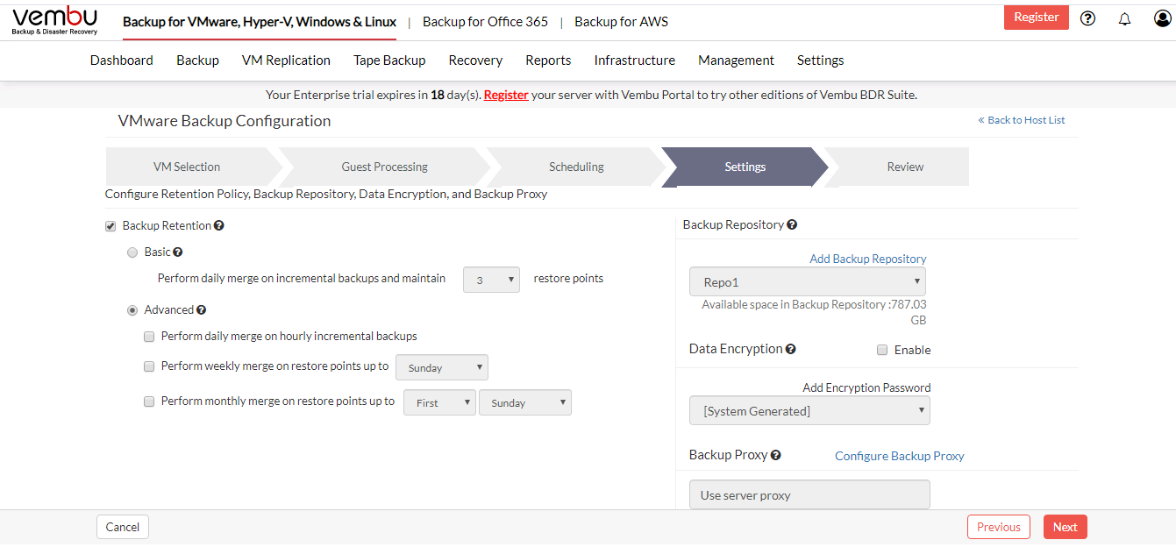
Task: Show help for Data Encryption
Action: pyautogui.click(x=790, y=349)
